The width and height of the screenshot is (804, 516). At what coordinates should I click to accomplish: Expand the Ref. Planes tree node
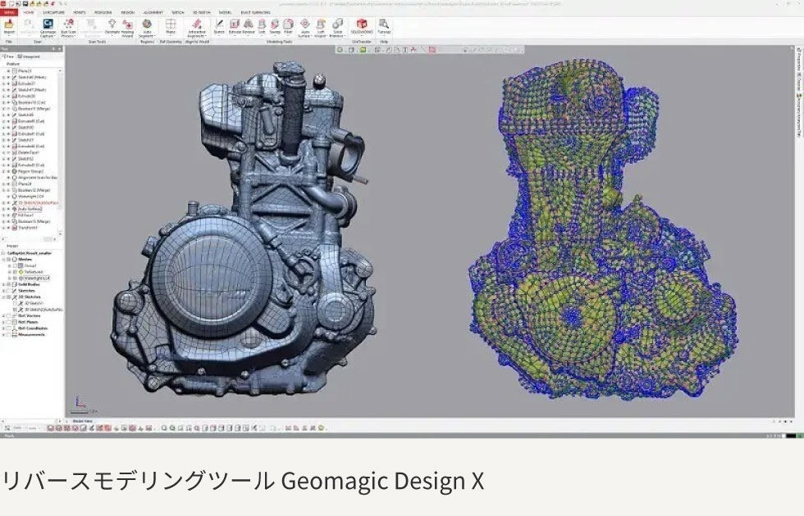[x=3, y=322]
